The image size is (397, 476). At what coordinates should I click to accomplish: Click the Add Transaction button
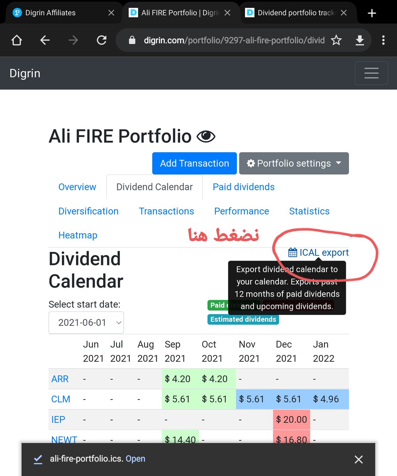tap(194, 163)
